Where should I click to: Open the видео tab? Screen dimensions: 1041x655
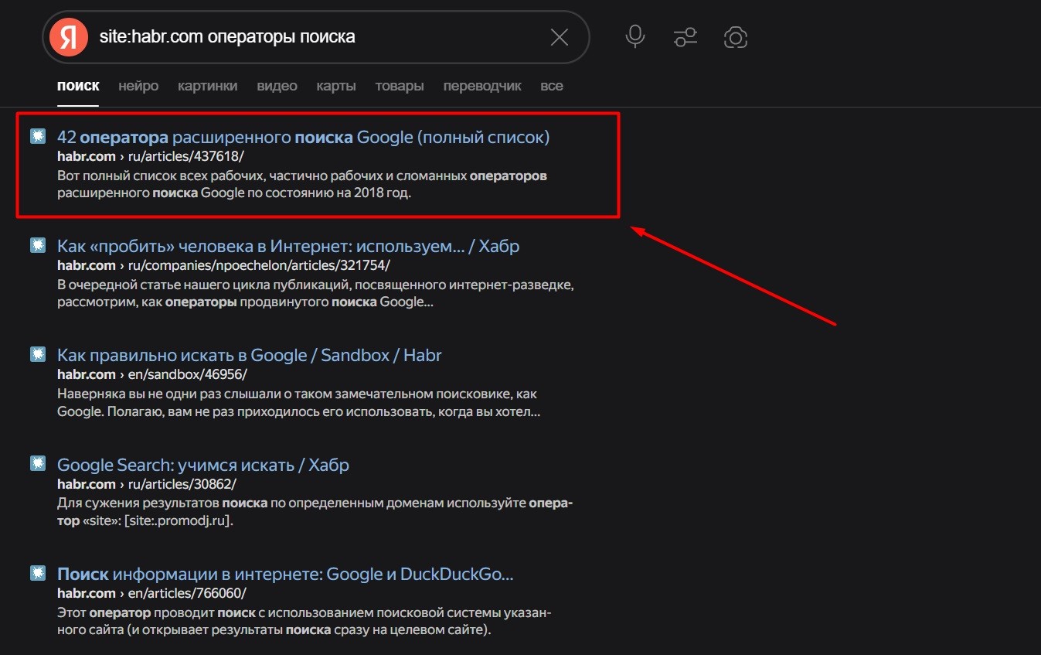click(x=277, y=86)
